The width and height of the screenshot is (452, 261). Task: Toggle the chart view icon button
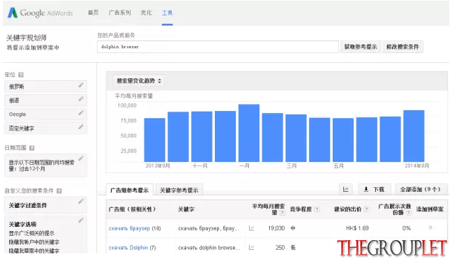point(346,190)
